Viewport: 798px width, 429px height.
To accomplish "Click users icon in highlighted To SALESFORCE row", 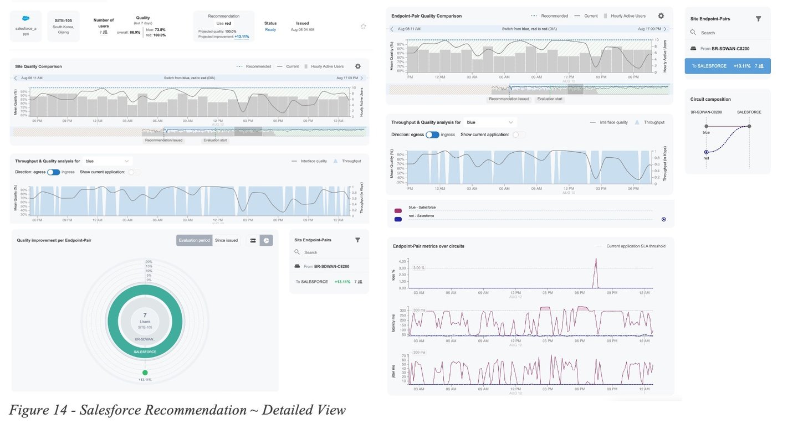I will click(x=761, y=66).
